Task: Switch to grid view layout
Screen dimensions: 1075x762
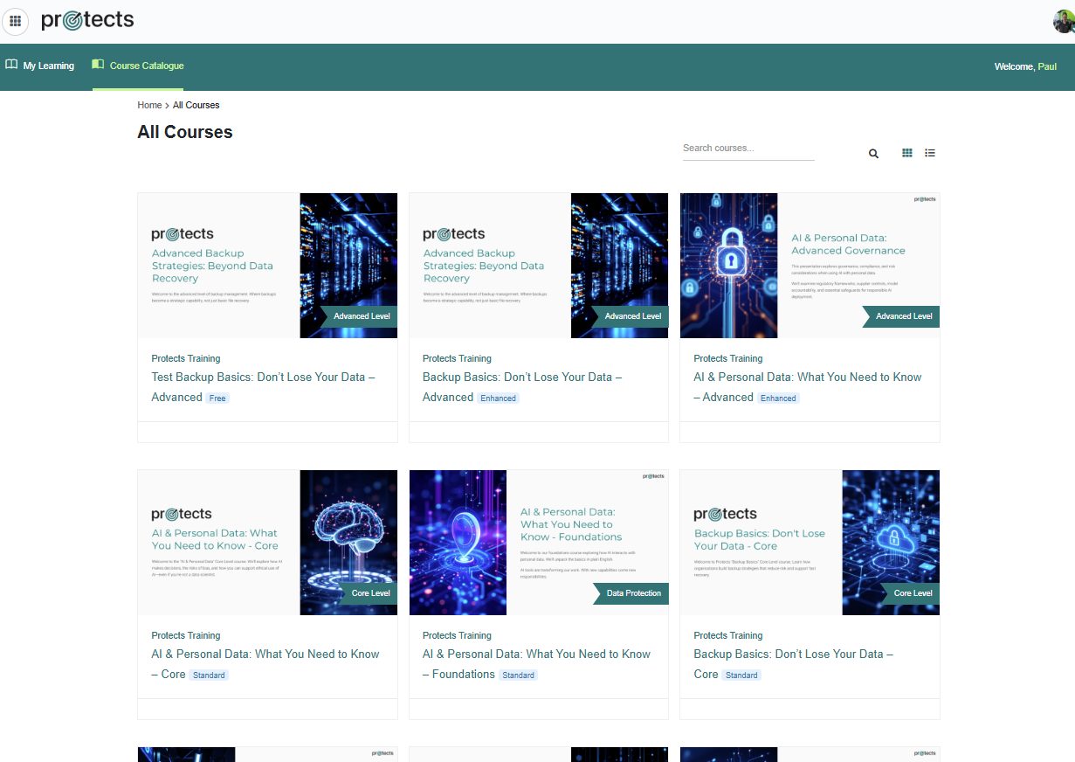Action: [x=907, y=153]
